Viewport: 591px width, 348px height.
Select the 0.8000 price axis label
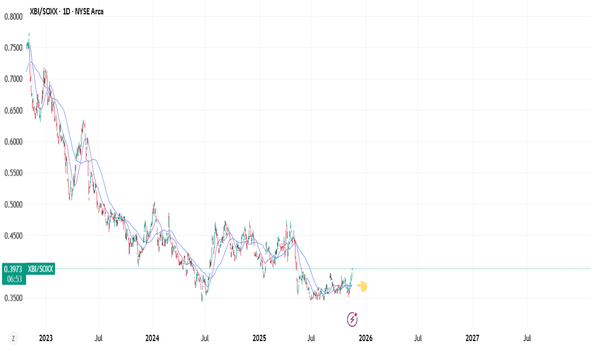(x=13, y=16)
